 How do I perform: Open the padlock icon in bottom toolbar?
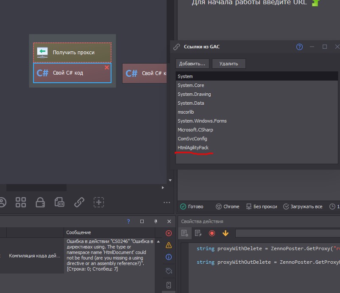[40, 202]
